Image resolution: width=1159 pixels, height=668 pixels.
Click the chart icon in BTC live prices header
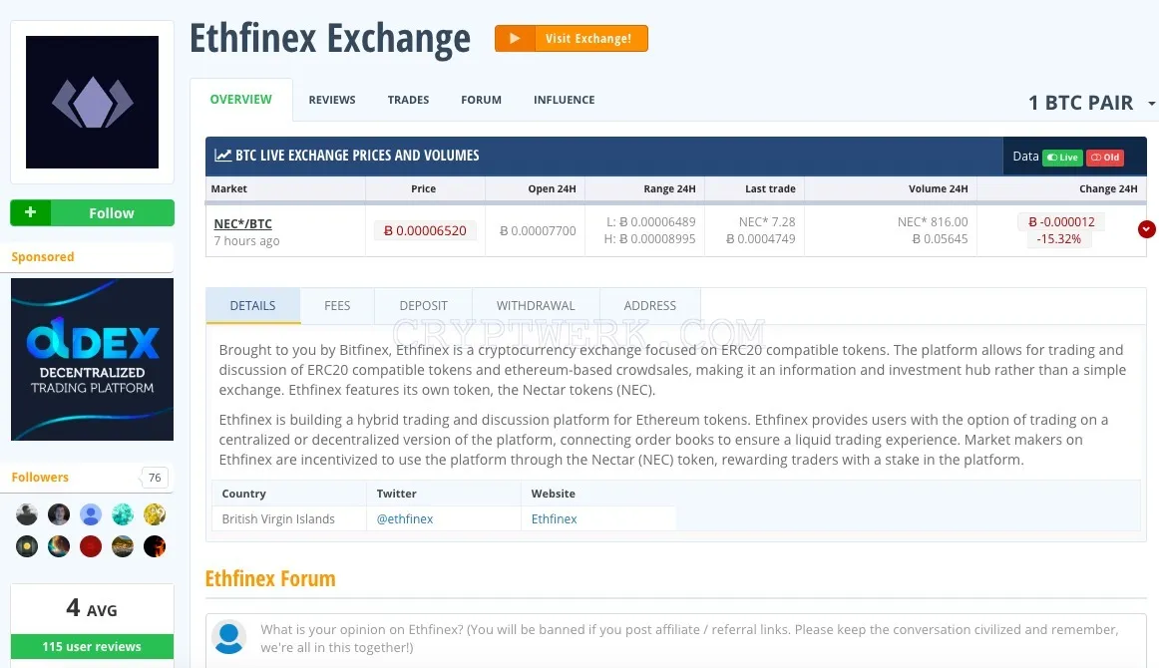pyautogui.click(x=222, y=156)
